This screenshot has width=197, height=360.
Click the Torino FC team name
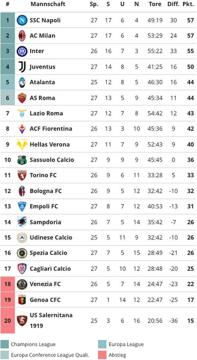[43, 175]
